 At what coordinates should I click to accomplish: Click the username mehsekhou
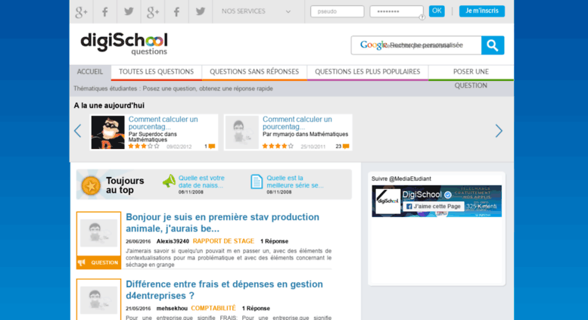(172, 309)
